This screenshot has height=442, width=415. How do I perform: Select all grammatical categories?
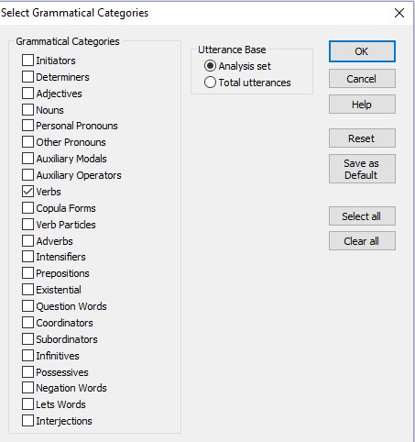362,216
